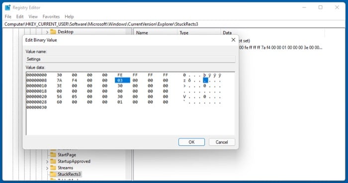The height and width of the screenshot is (183, 348).
Task: Click the Value name field with Settings
Action: 130,59
